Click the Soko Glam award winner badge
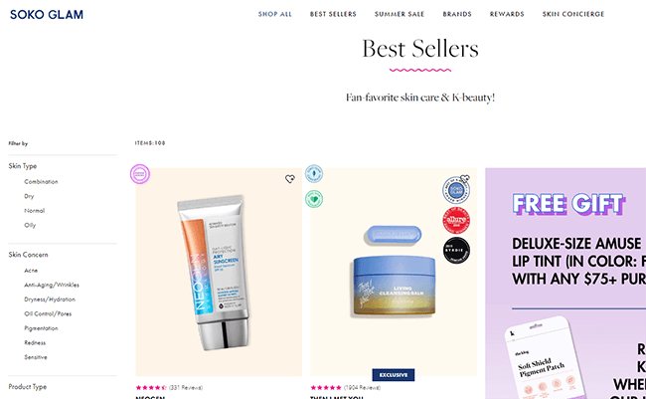The height and width of the screenshot is (399, 646). click(456, 191)
